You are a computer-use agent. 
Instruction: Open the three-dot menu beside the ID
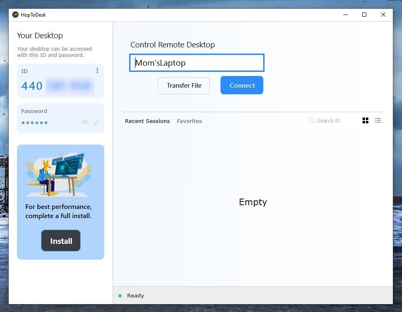click(97, 71)
